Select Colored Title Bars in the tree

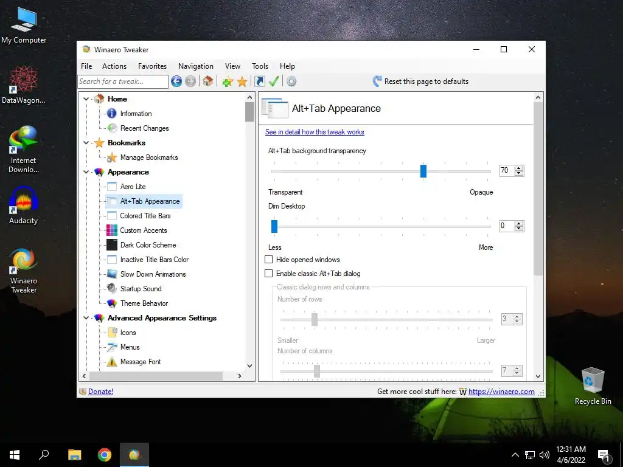click(145, 216)
